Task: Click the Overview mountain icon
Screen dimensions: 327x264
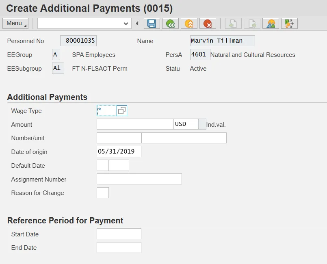Action: coord(271,24)
